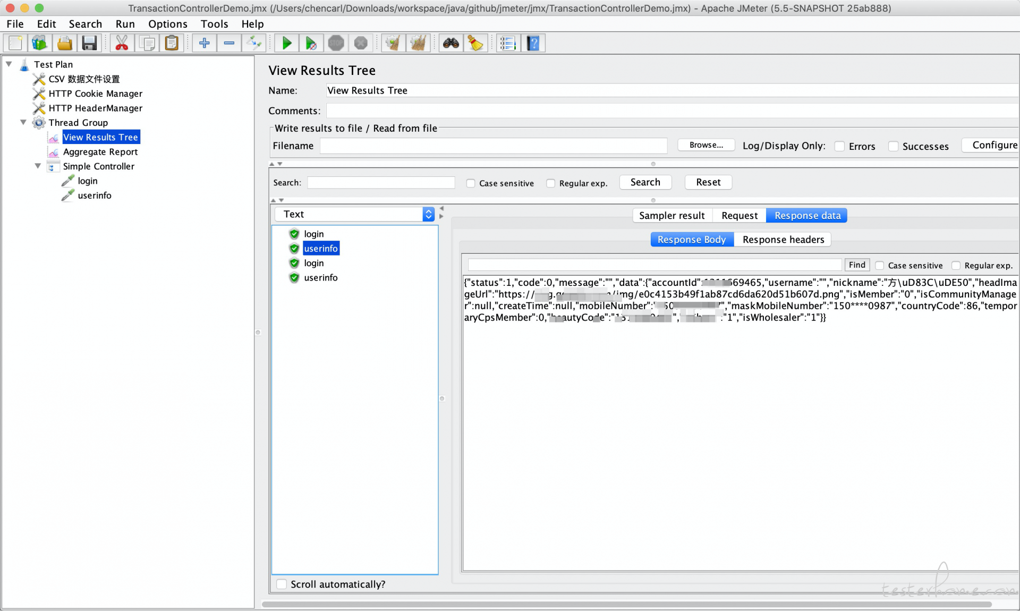
Task: Collapse the Thread Group node
Action: [23, 123]
